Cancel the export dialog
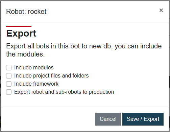170x132 pixels. point(108,119)
